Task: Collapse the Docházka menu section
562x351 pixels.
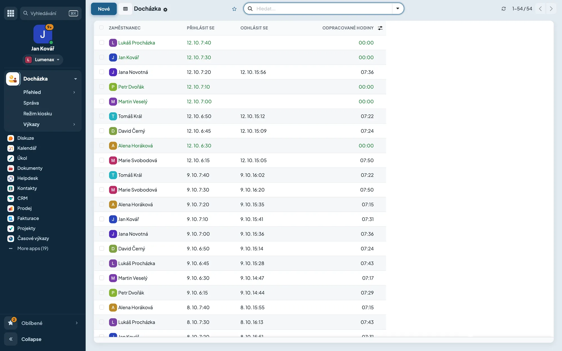Action: point(75,79)
